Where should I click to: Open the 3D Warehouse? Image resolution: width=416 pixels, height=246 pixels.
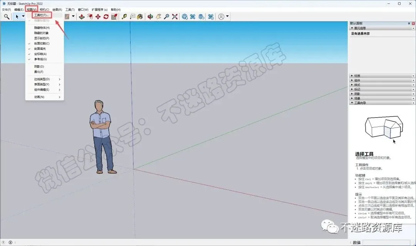pos(185,17)
